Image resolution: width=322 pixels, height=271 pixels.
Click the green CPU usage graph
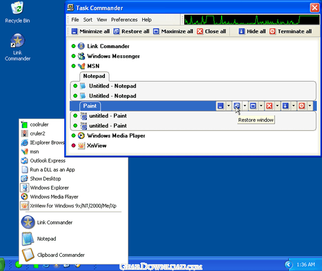pyautogui.click(x=252, y=20)
